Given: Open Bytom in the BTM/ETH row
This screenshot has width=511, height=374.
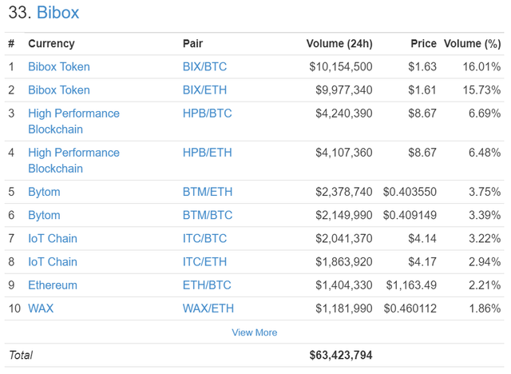Looking at the screenshot, I should tap(44, 192).
